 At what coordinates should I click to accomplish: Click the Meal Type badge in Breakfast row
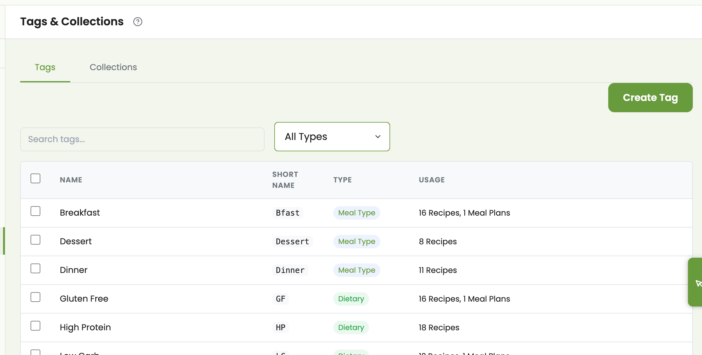pyautogui.click(x=356, y=213)
